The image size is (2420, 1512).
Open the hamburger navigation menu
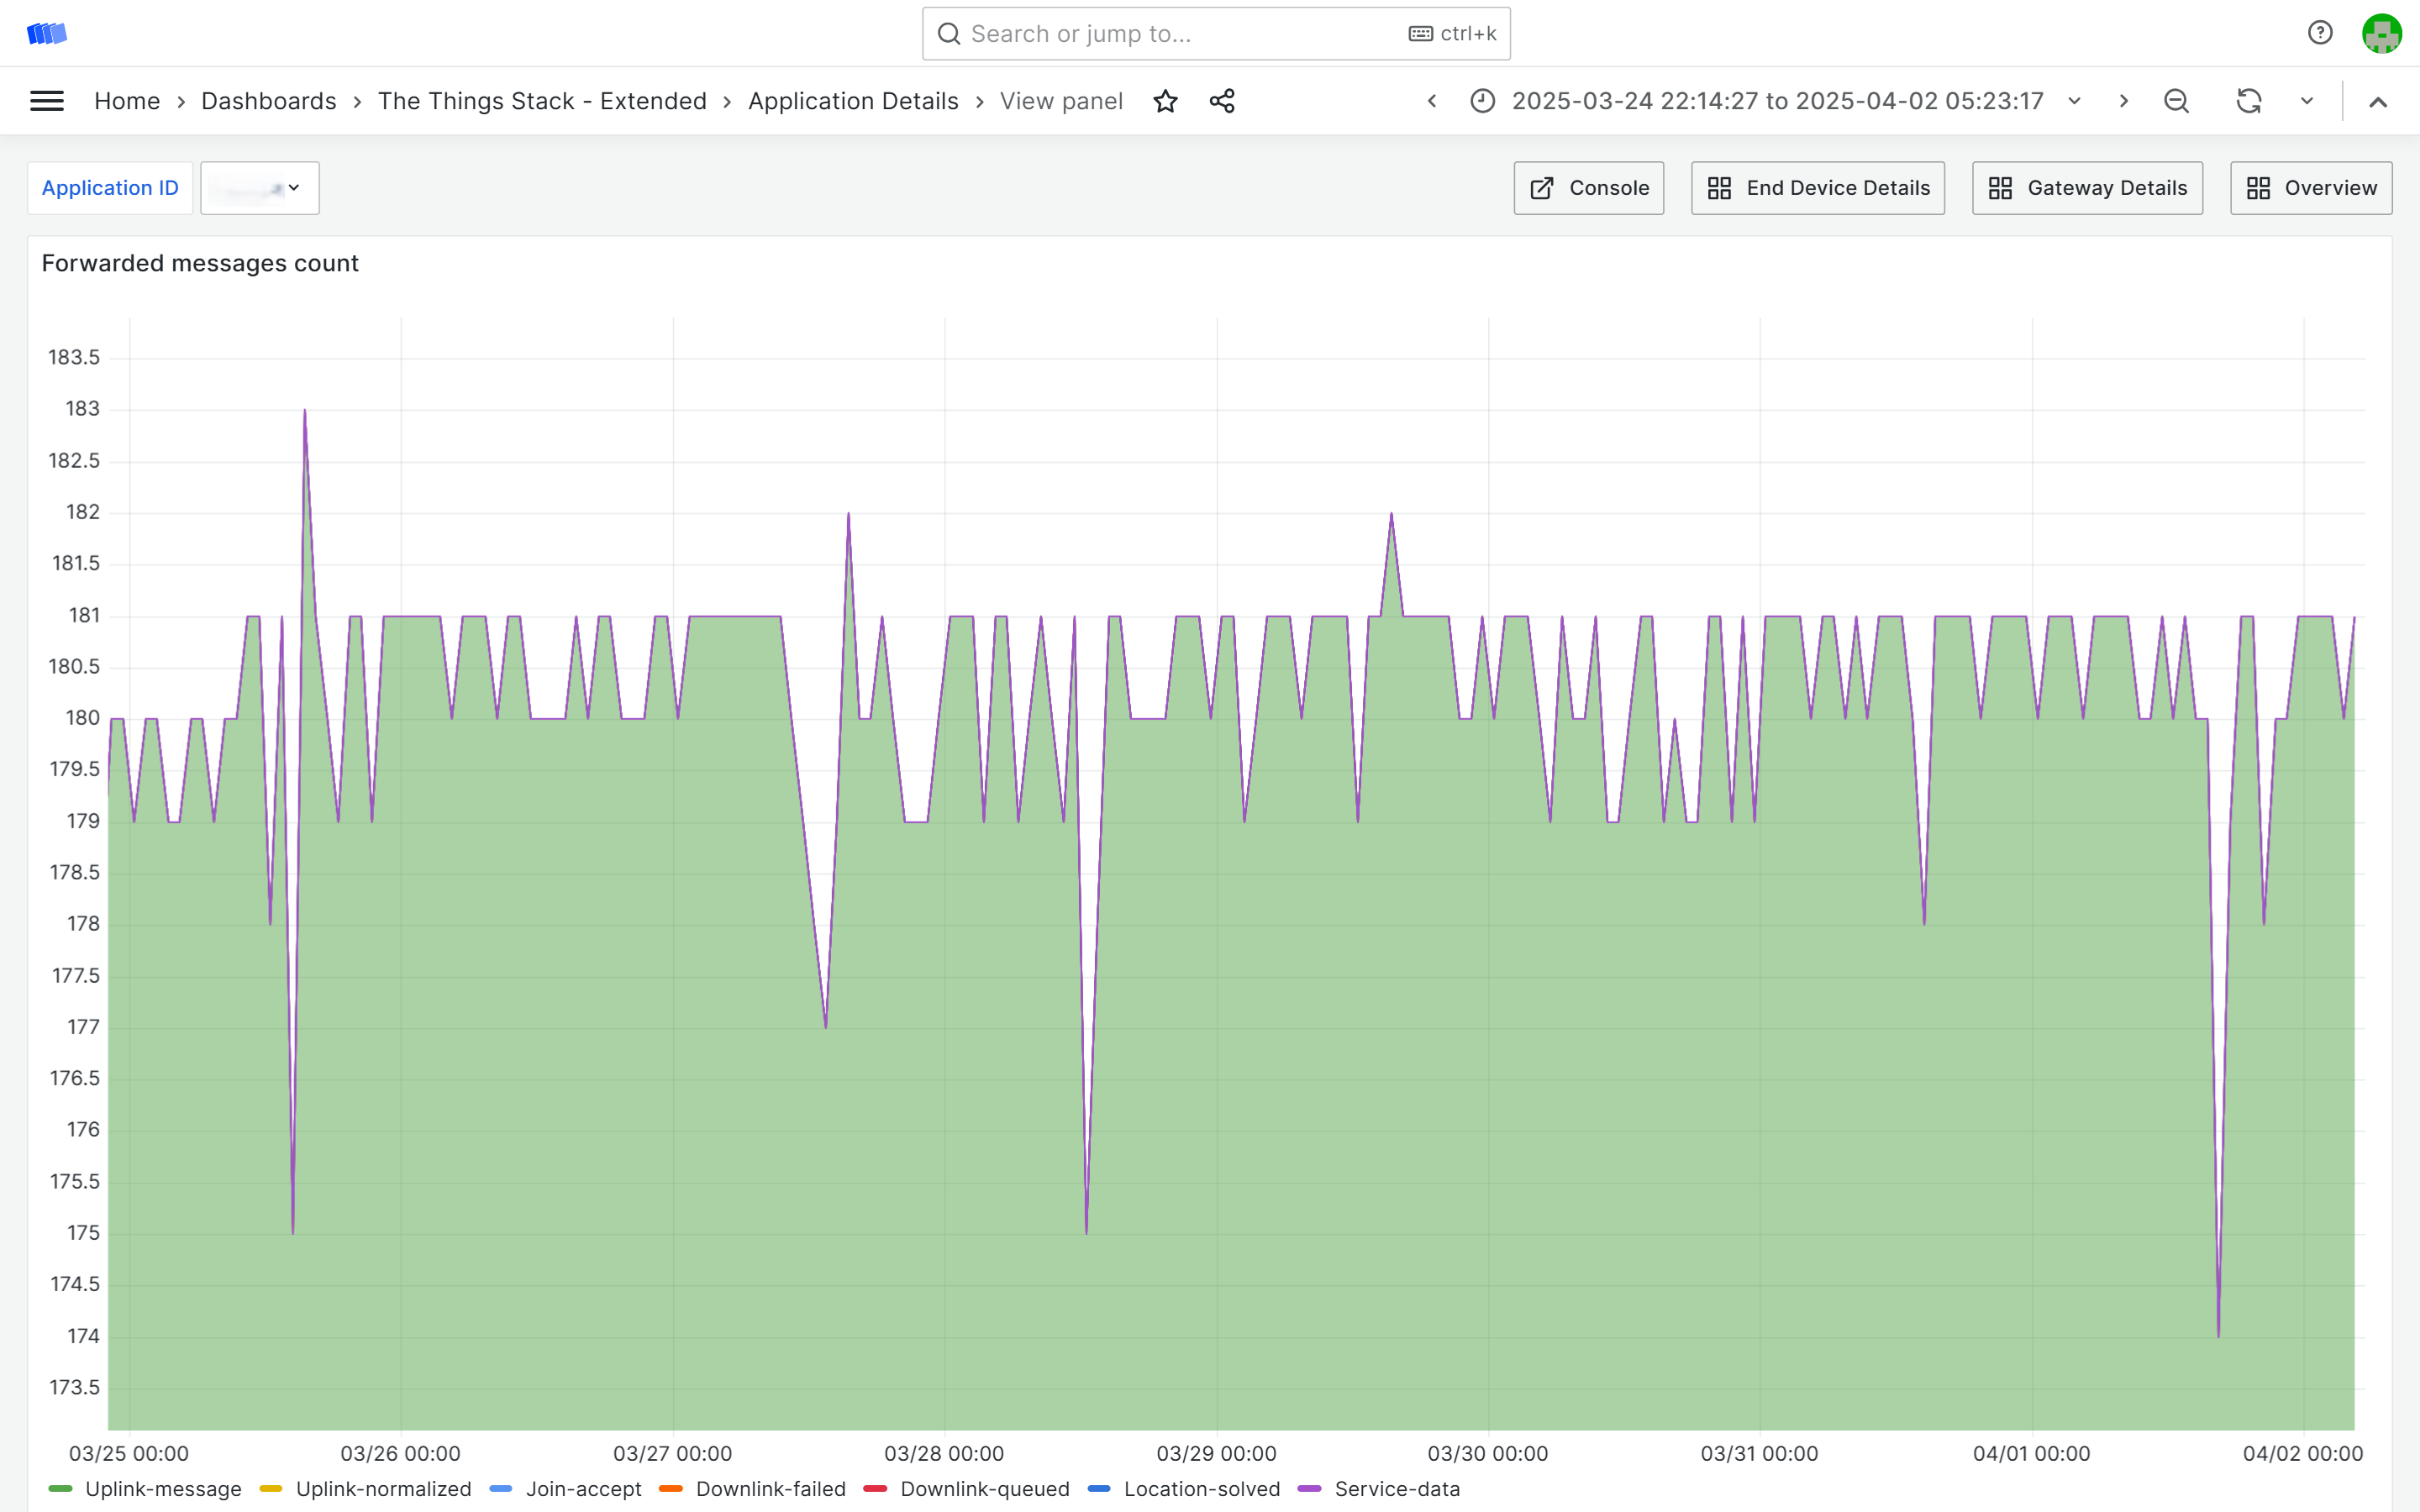tap(46, 101)
